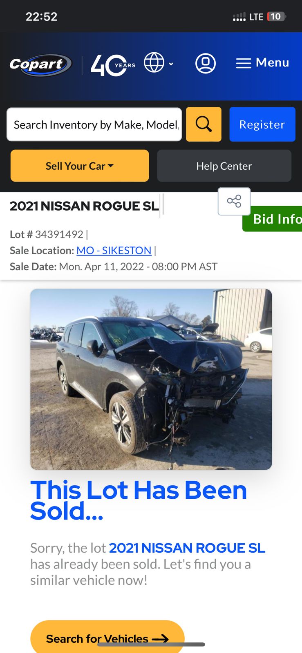Viewport: 302px width, 653px height.
Task: Click the yellow magnifier search button
Action: 204,124
